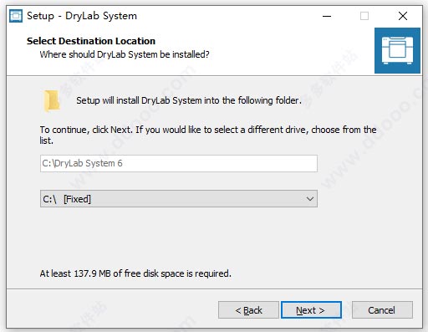Click the C:\DryLab System 6 path field
Screen dimensions: 428x332
pos(179,163)
